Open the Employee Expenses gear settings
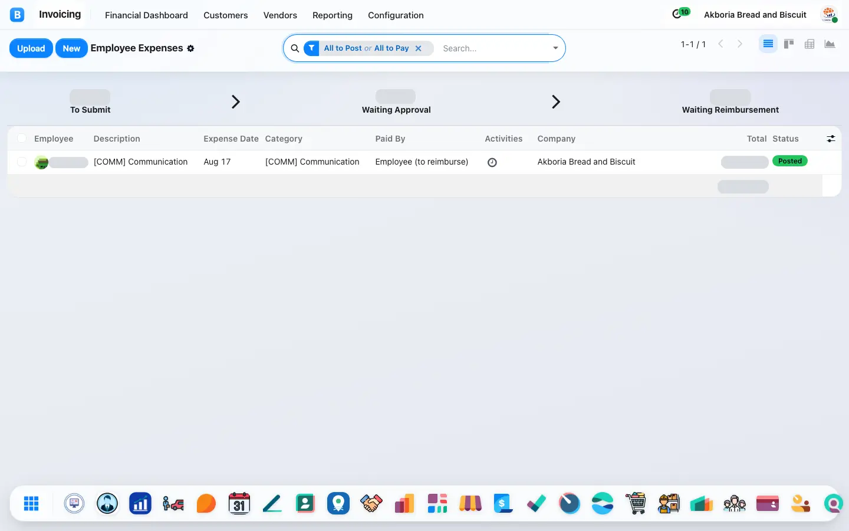Screen dimensions: 849x531 [x=190, y=48]
